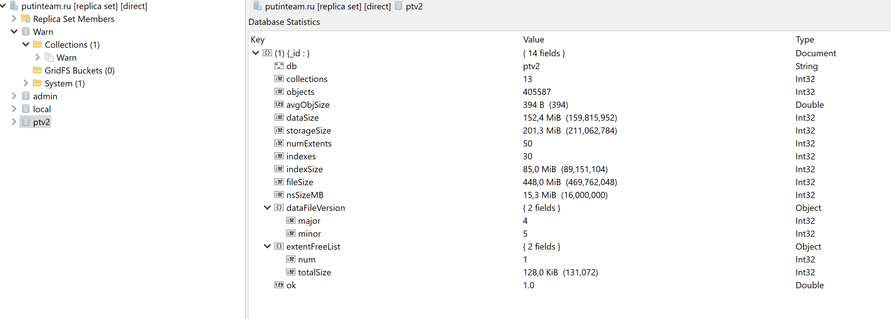Click the local database icon
Image resolution: width=891 pixels, height=319 pixels.
[x=25, y=109]
